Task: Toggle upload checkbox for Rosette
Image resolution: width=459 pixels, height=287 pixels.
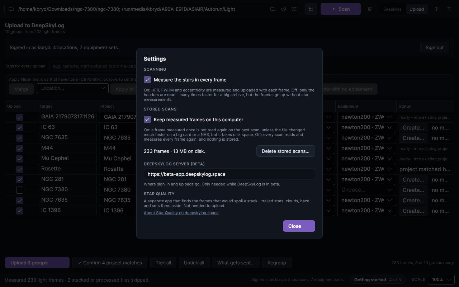Action: click(20, 169)
